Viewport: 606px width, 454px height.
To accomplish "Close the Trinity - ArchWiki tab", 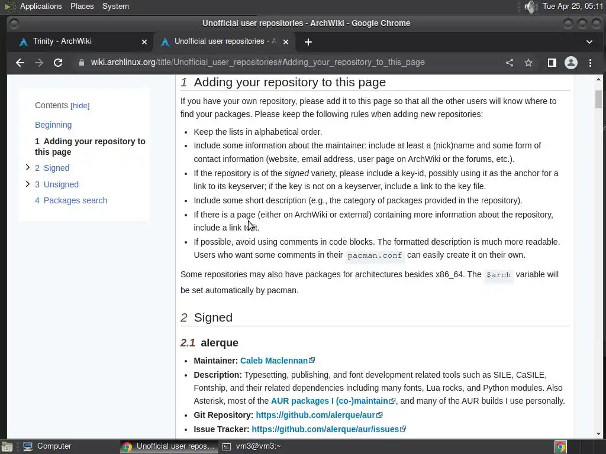I will click(x=144, y=42).
